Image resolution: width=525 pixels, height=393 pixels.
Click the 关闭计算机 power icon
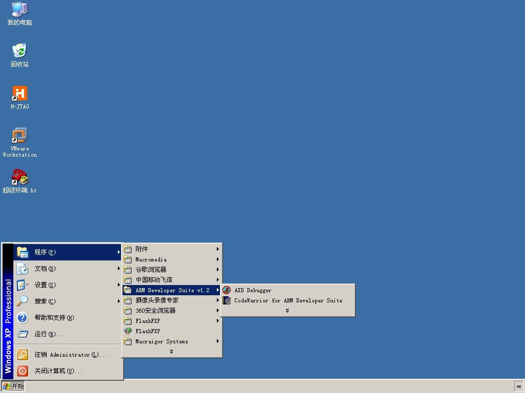(23, 371)
